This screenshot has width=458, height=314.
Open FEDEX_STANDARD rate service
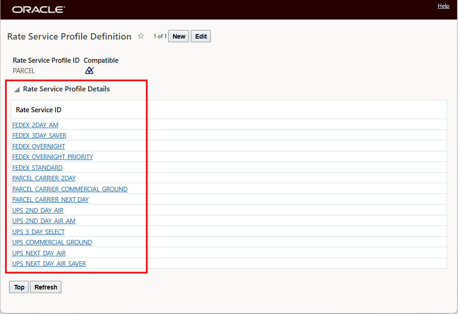click(37, 168)
